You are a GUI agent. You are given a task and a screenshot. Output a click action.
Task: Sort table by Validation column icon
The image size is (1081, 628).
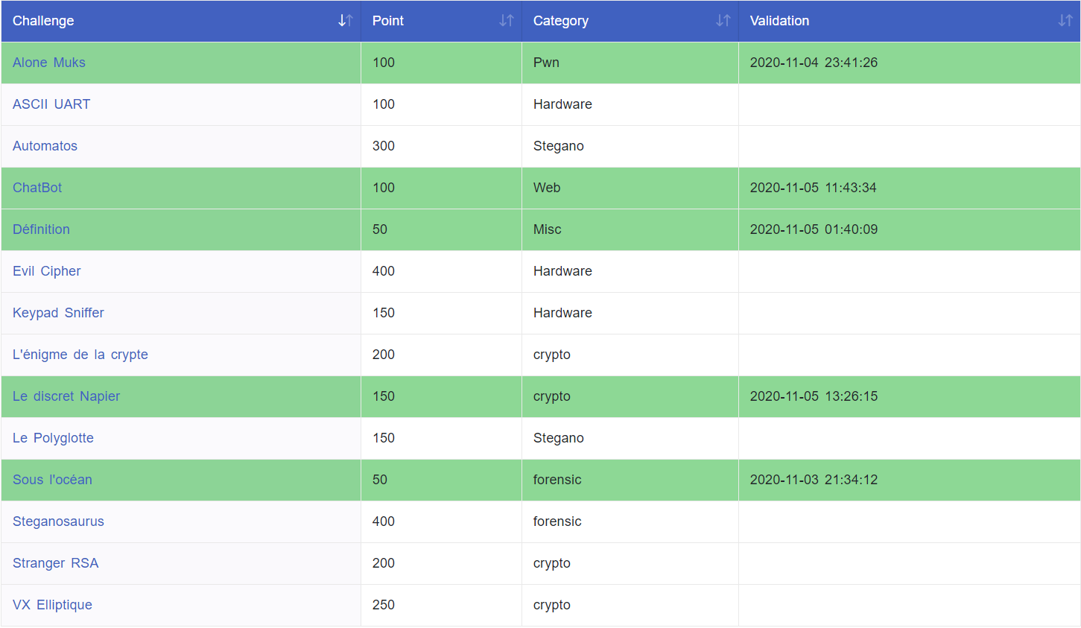pyautogui.click(x=1065, y=21)
